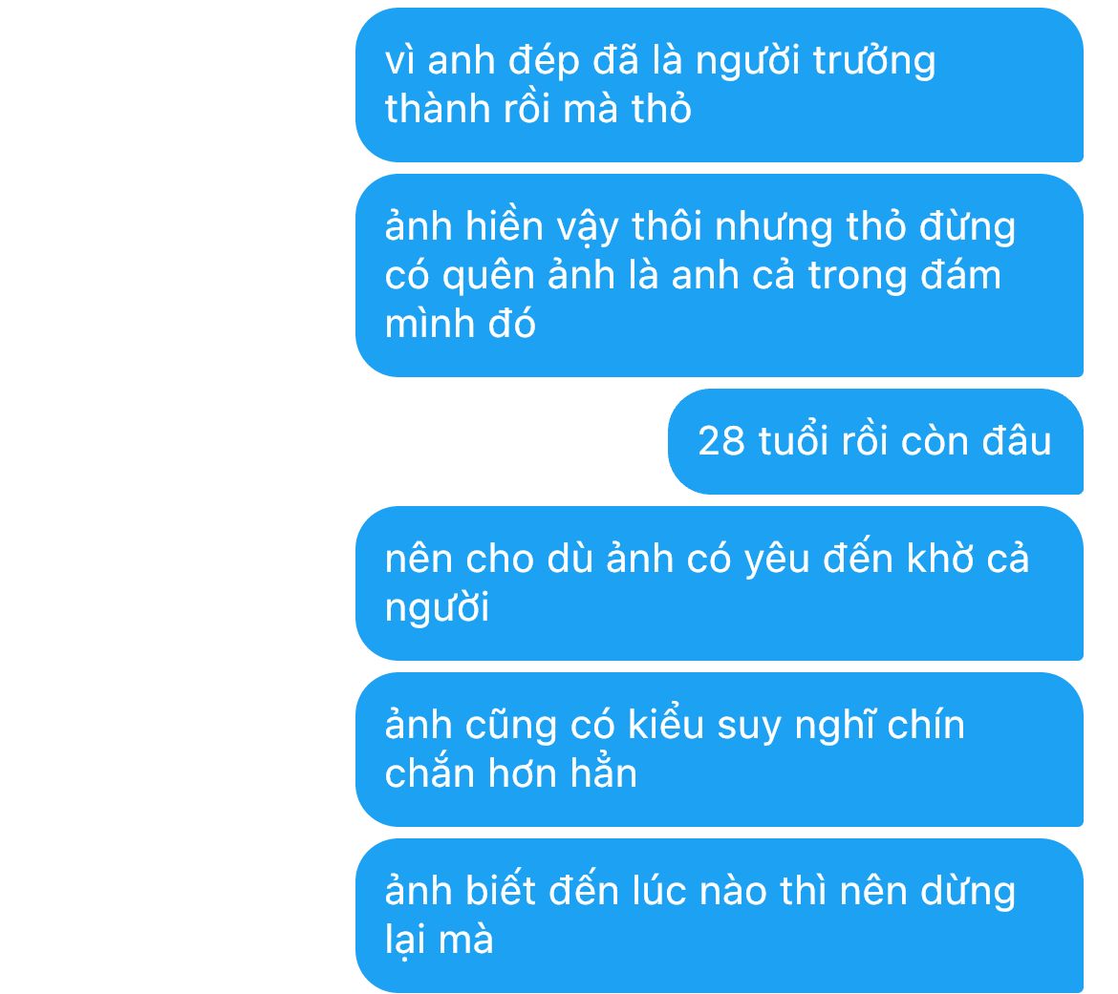
Task: Click the word "dừng" in the last bubble
Action: click(968, 892)
